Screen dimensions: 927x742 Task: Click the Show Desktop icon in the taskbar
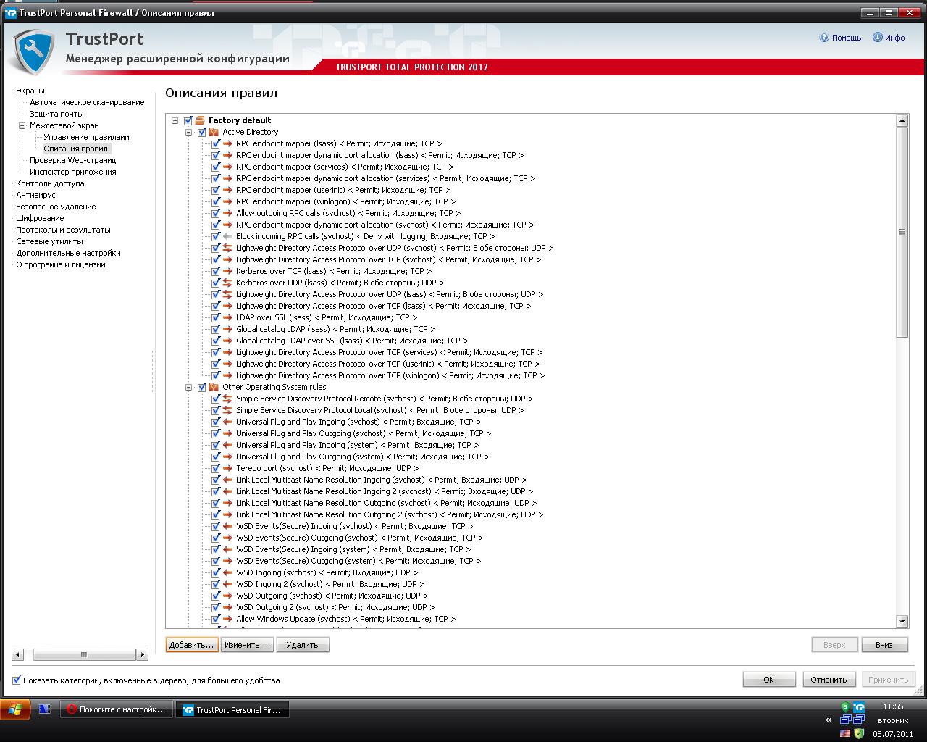tap(44, 709)
